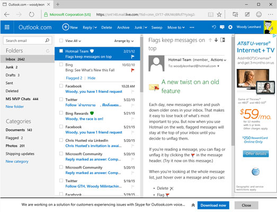This screenshot has width=277, height=212.
Task: Click Sweep in the toolbar
Action: click(157, 28)
